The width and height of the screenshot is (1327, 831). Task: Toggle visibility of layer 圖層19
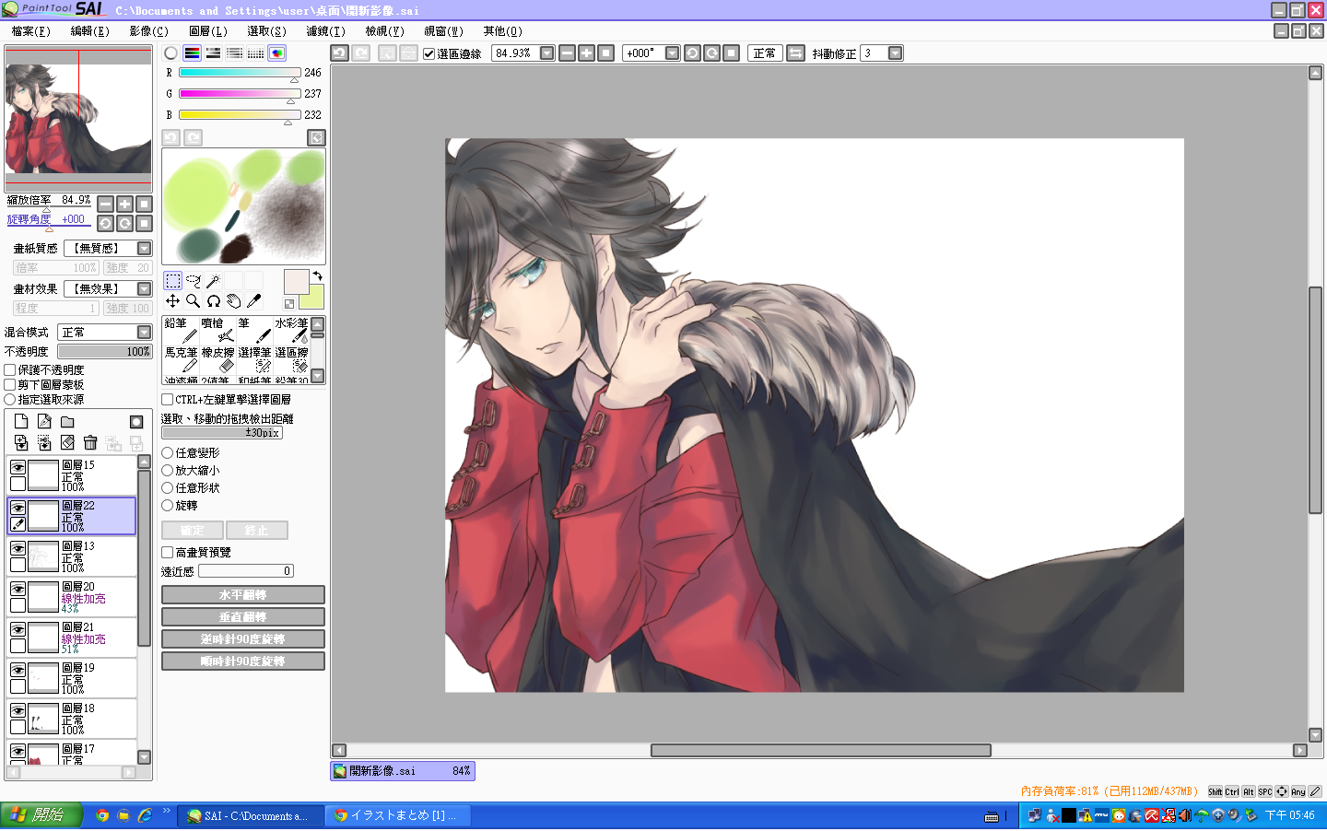coord(18,670)
